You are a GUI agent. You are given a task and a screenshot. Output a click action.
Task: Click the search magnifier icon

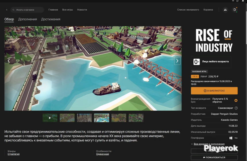pyautogui.click(x=14, y=10)
